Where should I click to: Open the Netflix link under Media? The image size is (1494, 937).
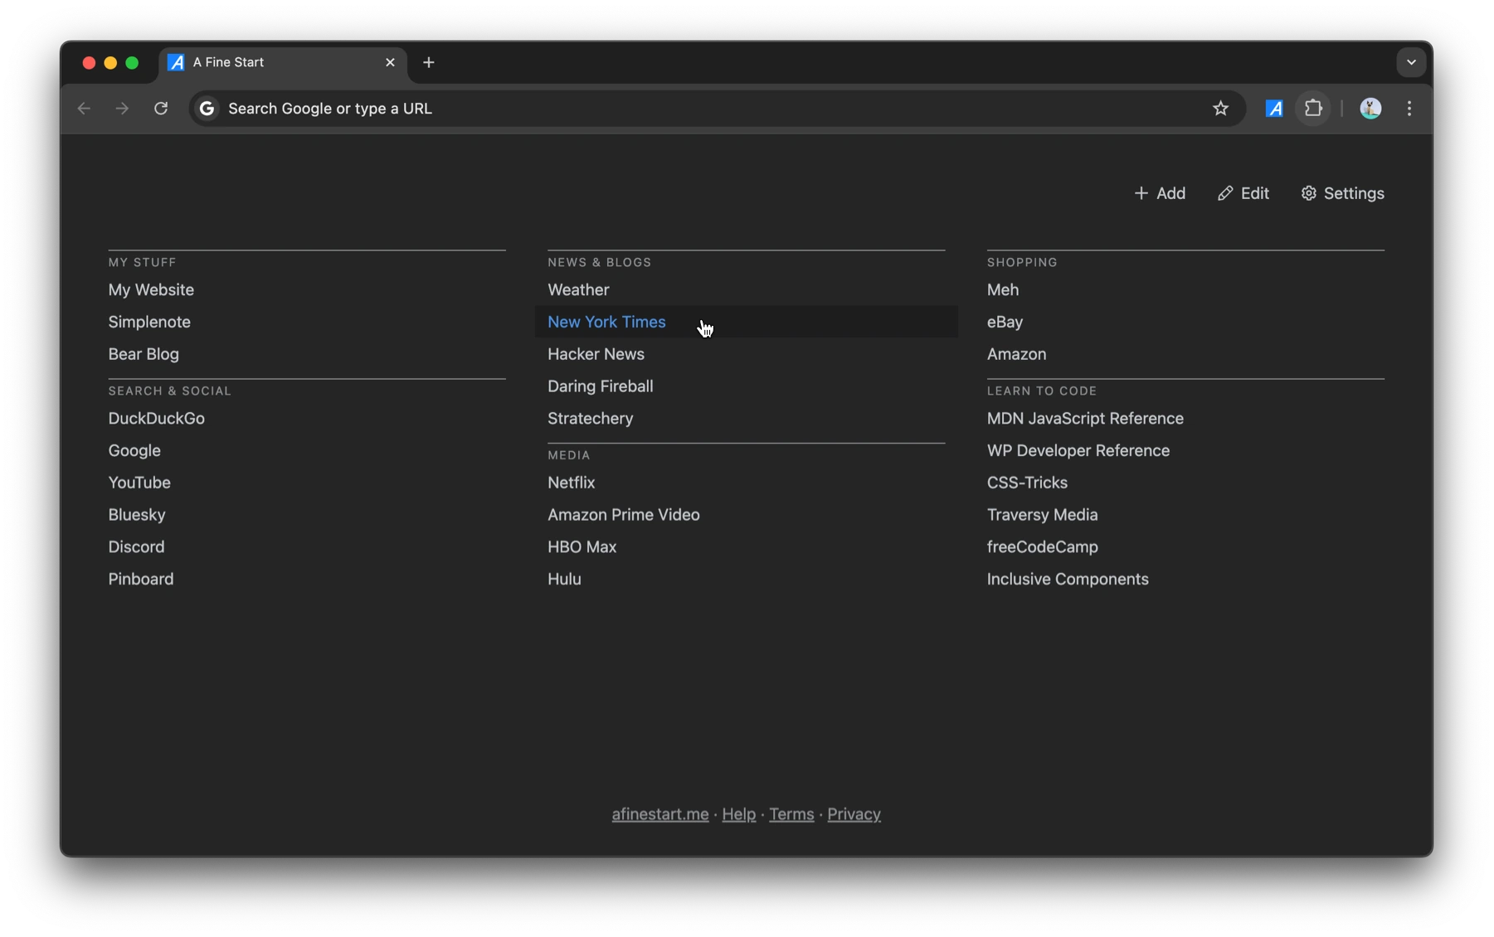(571, 483)
